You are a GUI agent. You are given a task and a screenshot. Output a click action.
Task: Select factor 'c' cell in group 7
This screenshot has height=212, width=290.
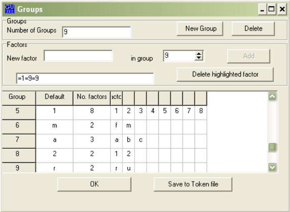(141, 141)
